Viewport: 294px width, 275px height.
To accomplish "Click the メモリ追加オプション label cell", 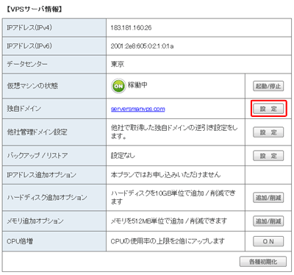I will 54,221.
